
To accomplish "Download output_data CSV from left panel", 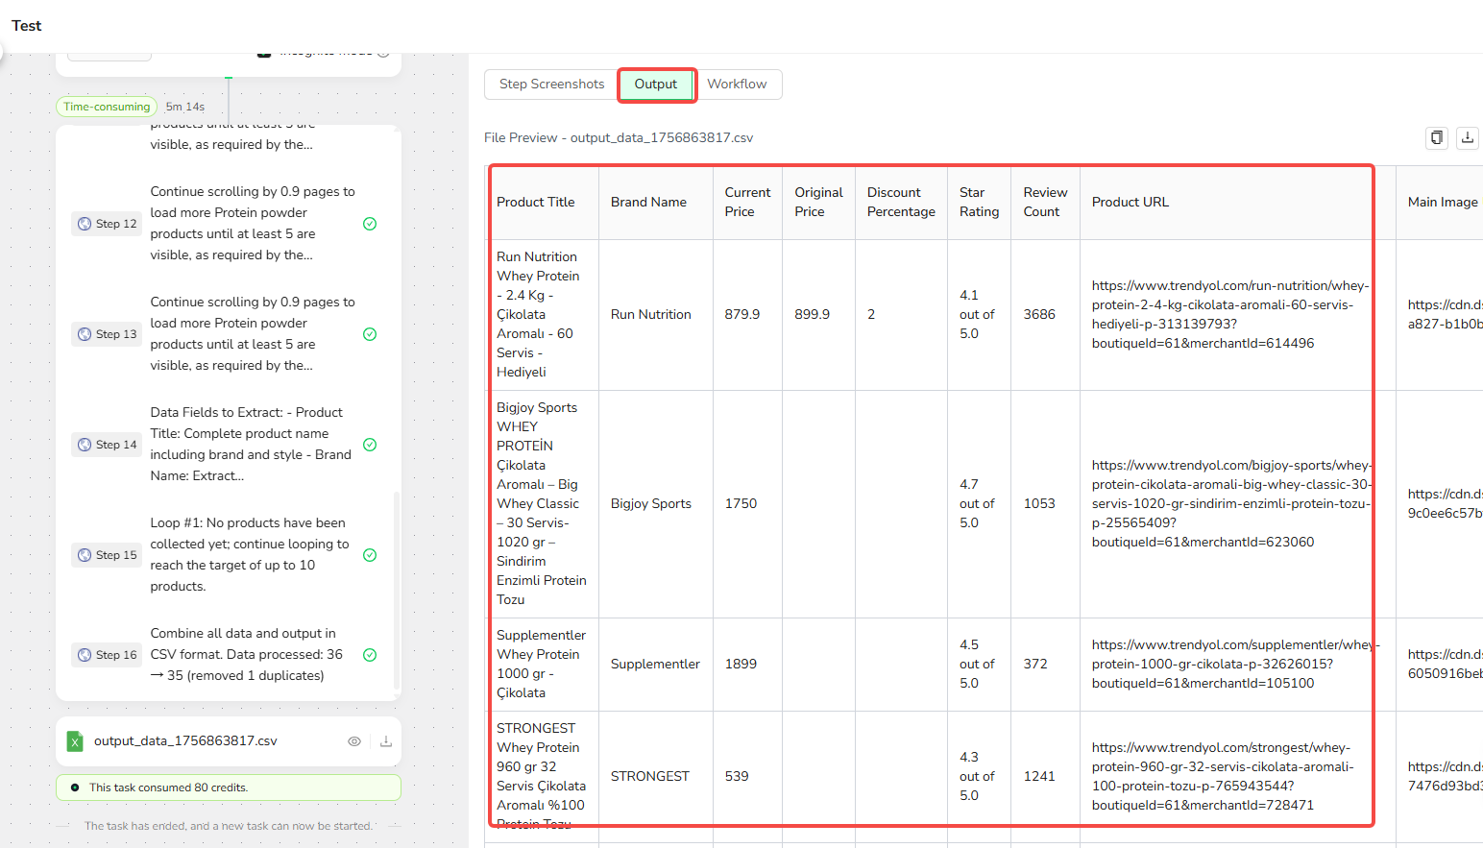I will click(385, 741).
